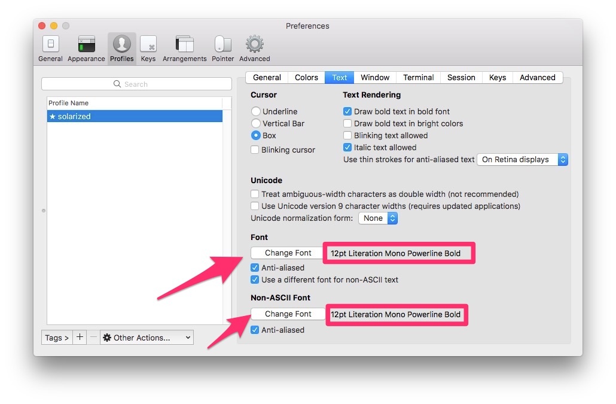This screenshot has height=404, width=616.
Task: Switch to the Colors tab
Action: [x=306, y=77]
